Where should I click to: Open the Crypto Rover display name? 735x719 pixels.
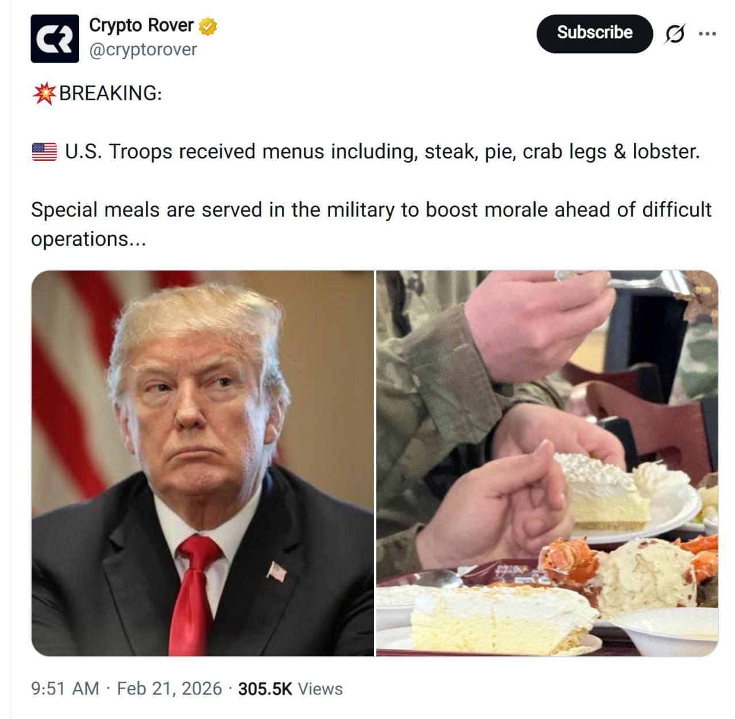tap(141, 25)
